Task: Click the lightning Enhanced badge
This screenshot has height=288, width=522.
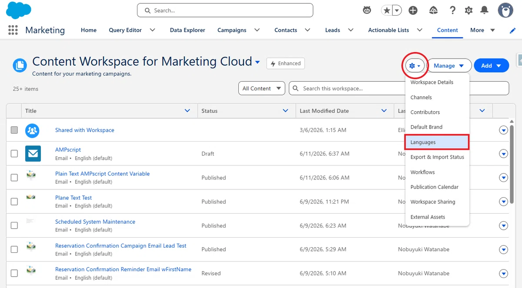Action: [286, 63]
